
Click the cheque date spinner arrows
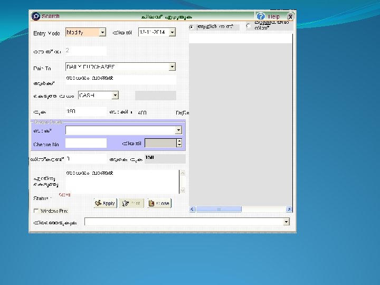point(179,142)
